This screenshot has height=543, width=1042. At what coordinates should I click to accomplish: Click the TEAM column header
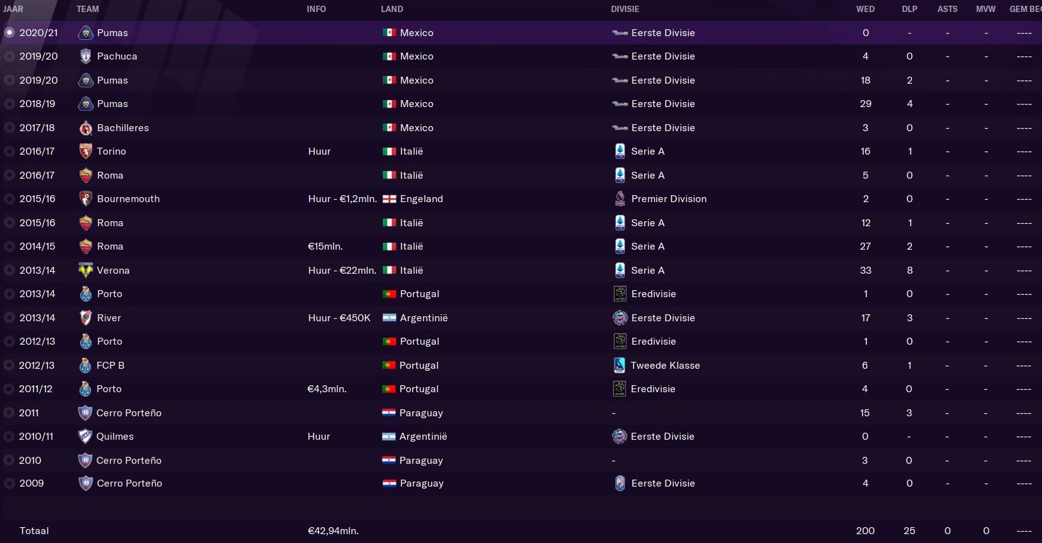tap(87, 9)
